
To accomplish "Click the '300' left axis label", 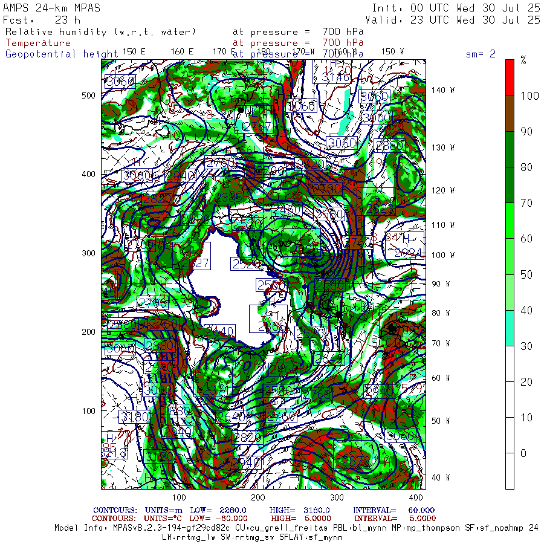I will [88, 253].
